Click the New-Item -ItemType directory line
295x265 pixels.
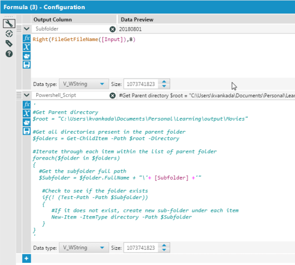pyautogui.click(x=122, y=217)
